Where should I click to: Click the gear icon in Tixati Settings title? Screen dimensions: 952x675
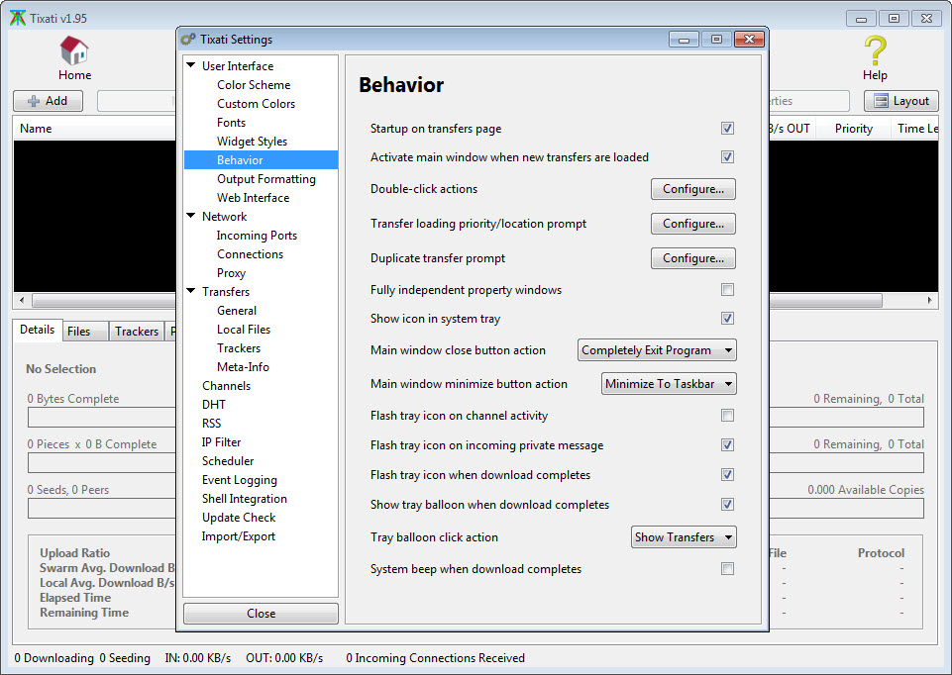coord(188,40)
